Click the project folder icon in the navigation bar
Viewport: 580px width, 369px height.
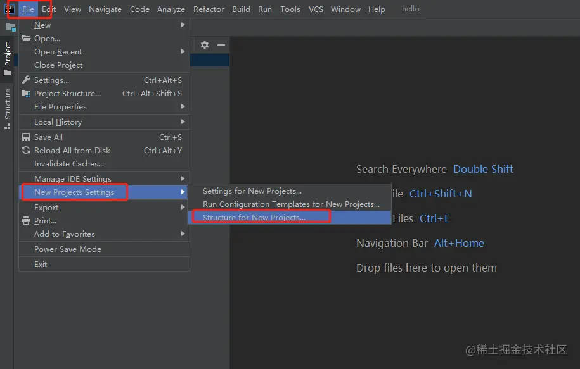[11, 27]
